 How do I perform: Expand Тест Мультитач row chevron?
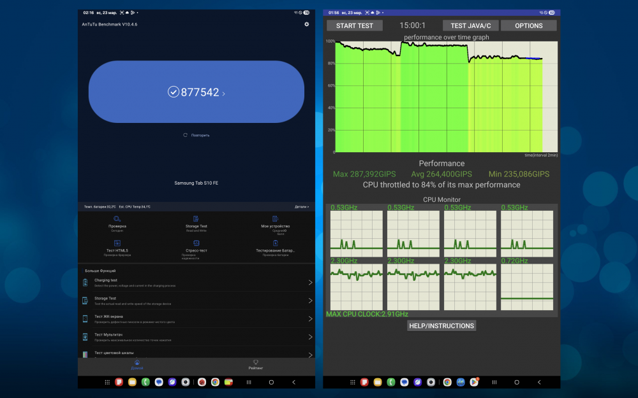pyautogui.click(x=310, y=337)
